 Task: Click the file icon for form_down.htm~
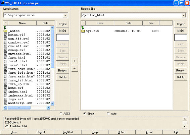coord(5,69)
